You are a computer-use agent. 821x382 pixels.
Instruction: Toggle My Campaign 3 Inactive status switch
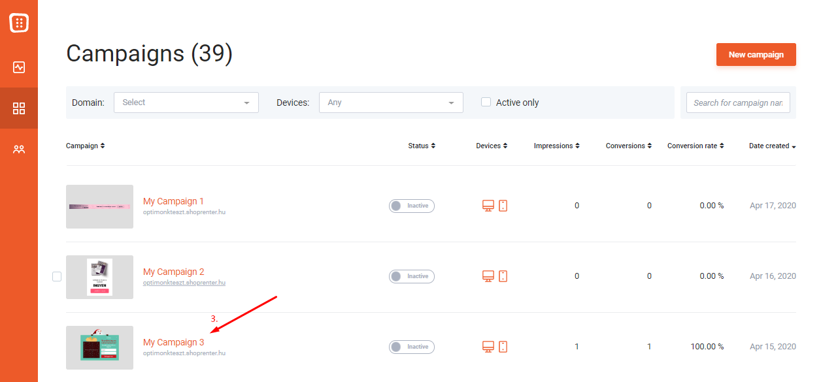412,347
